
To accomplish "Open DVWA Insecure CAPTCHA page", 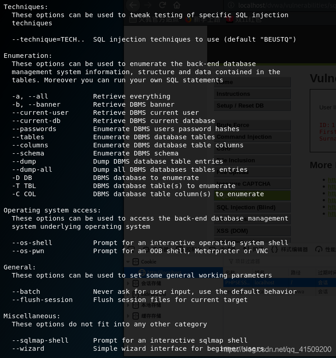I will pyautogui.click(x=252, y=184).
